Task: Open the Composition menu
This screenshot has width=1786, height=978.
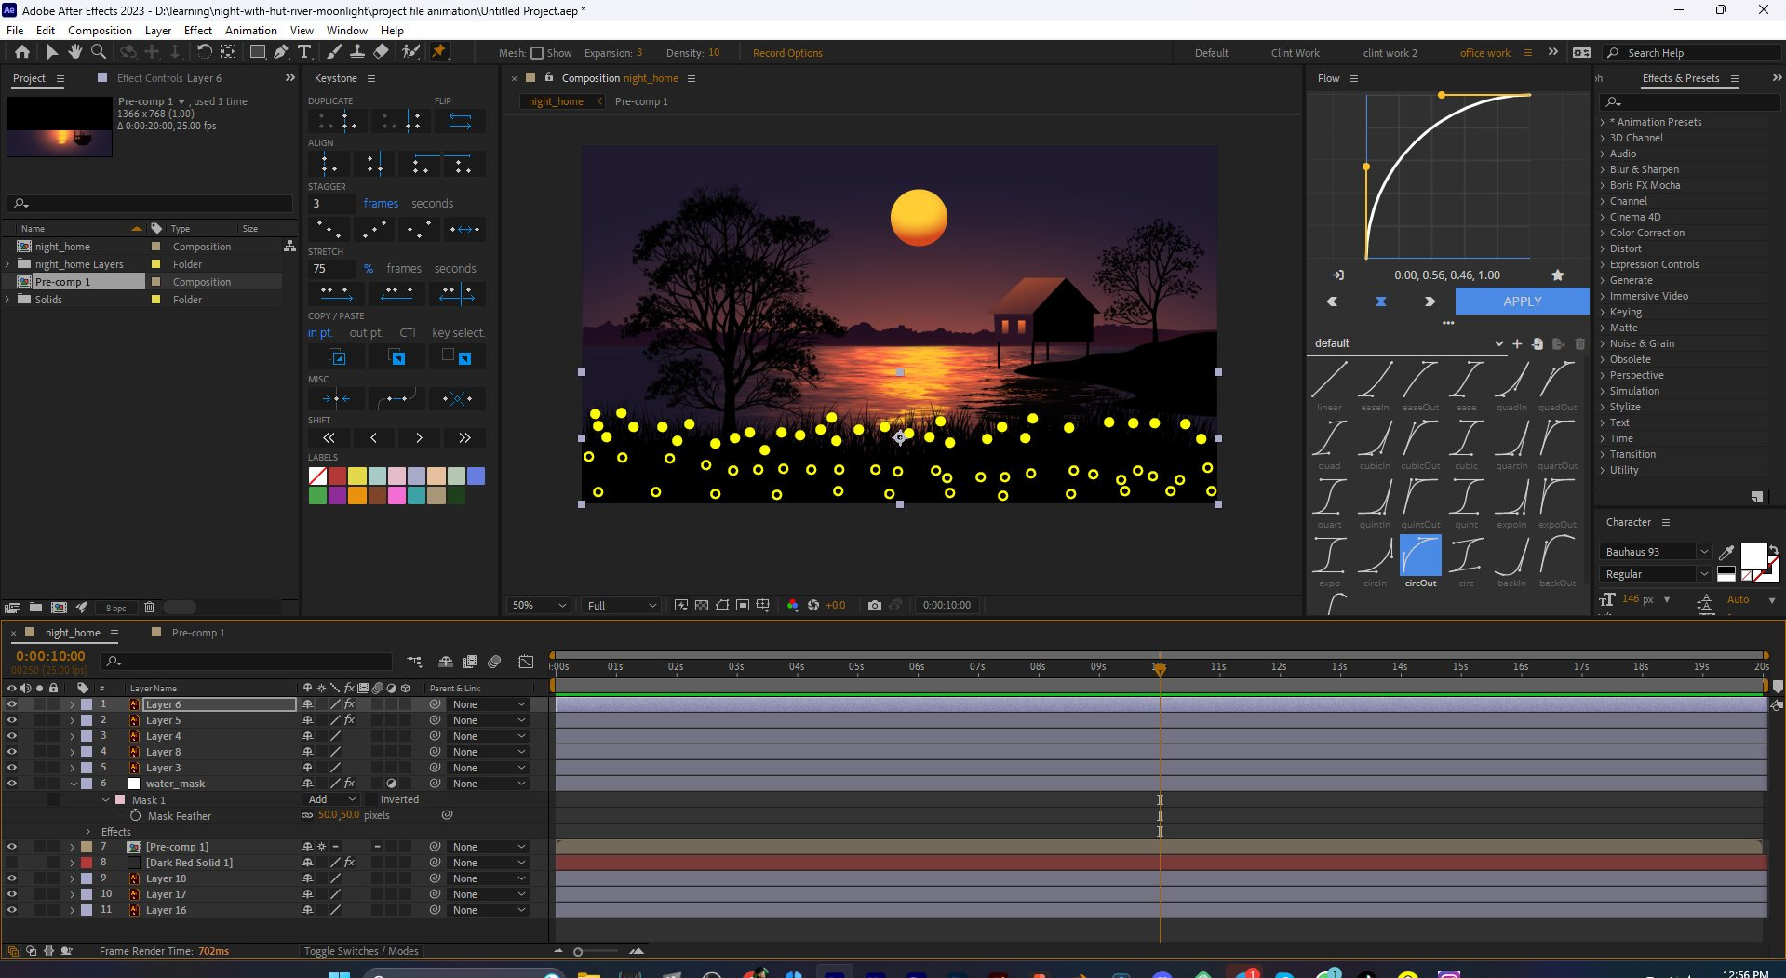Action: coord(100,31)
